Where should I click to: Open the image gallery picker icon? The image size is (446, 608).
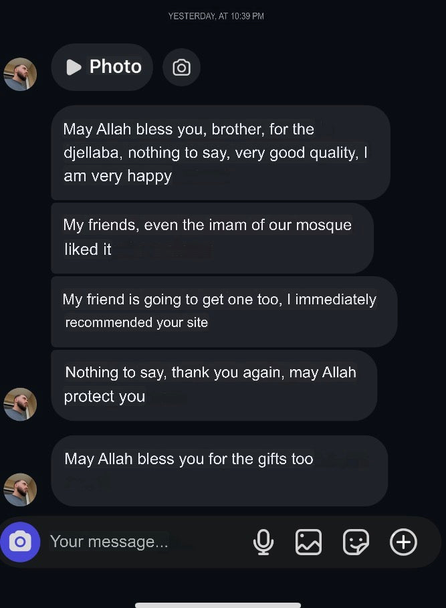308,542
